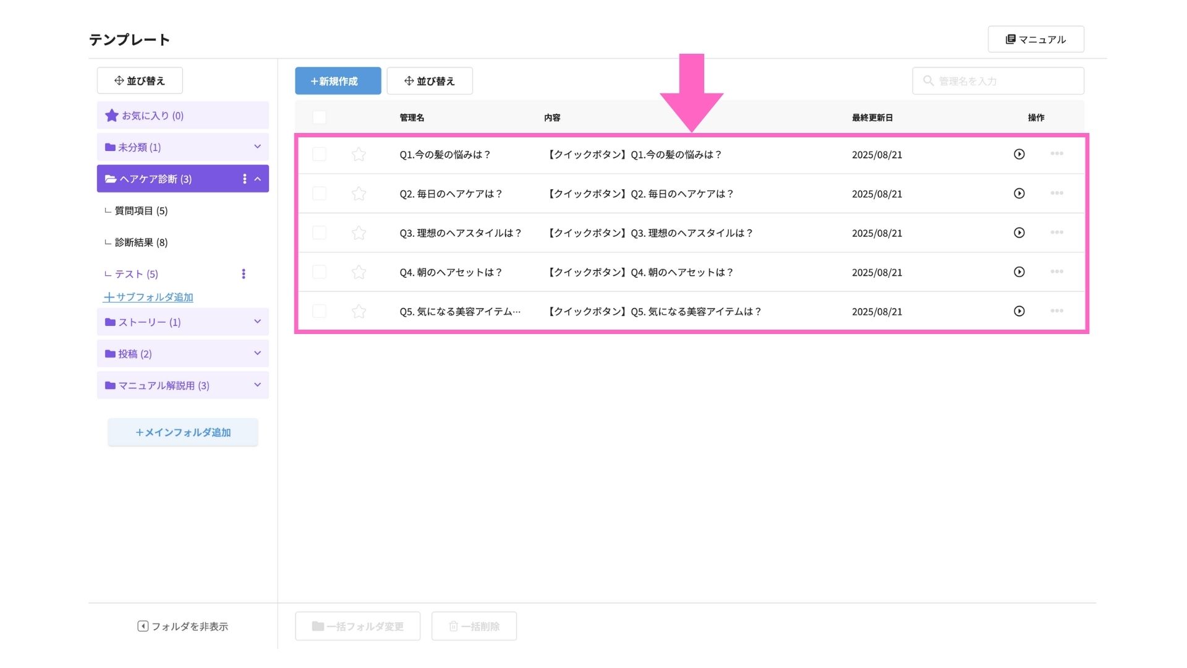Click content 【クイックボタン】Q3. 理想のヘアスタイルは？
Viewport: 1187px width, 668px height.
click(x=649, y=233)
